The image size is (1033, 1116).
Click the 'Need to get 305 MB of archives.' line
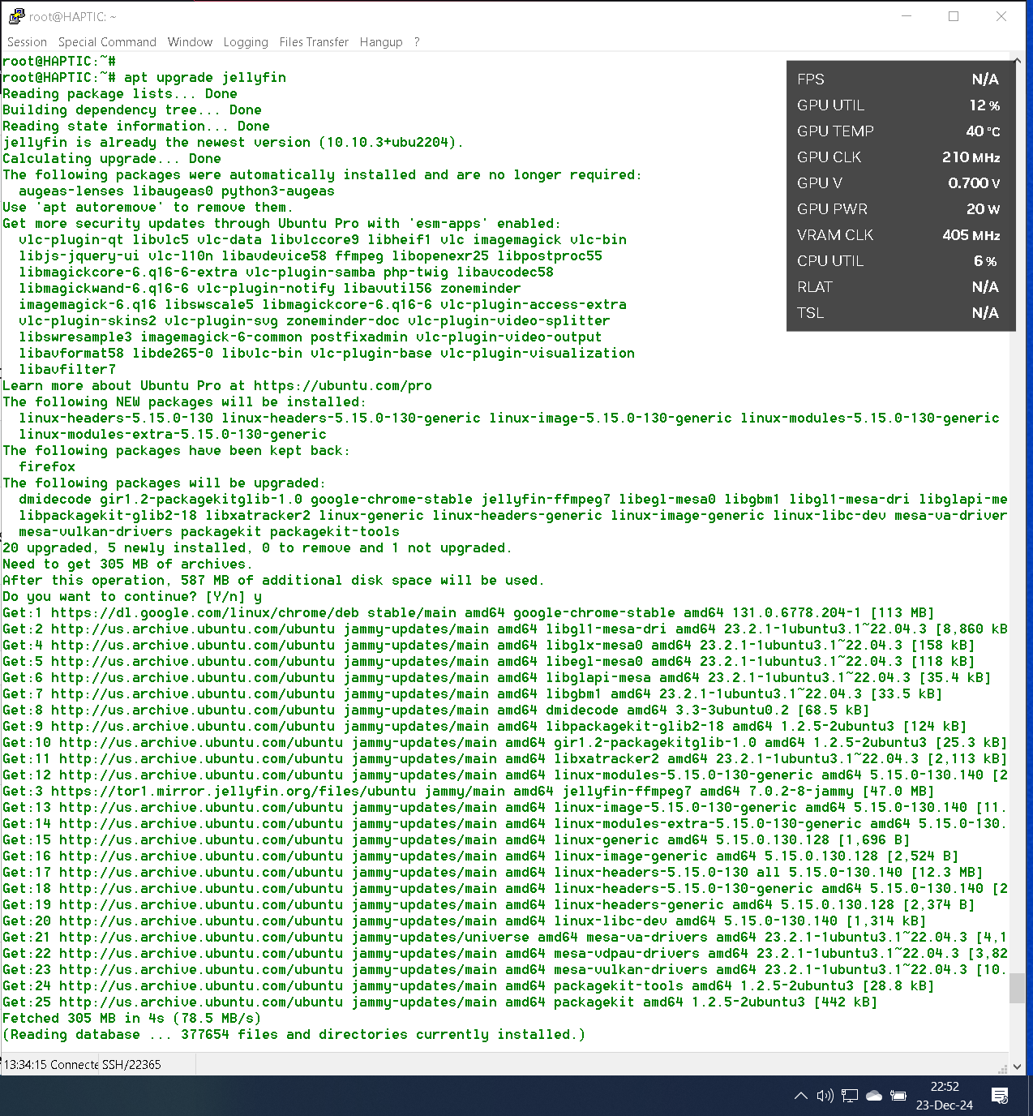click(x=128, y=564)
